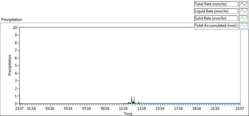Click the x-axis time label 19:16

(197, 109)
